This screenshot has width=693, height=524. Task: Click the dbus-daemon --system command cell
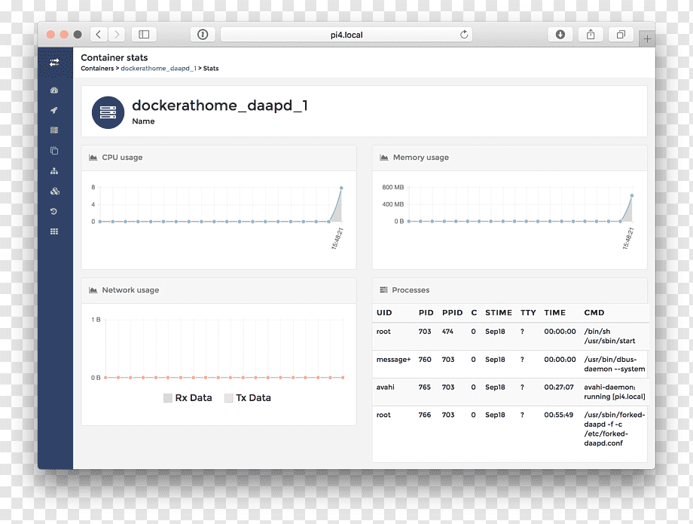click(615, 364)
